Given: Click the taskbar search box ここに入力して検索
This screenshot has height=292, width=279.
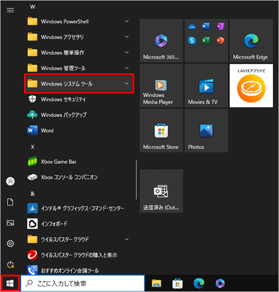Looking at the screenshot, I should point(83,284).
